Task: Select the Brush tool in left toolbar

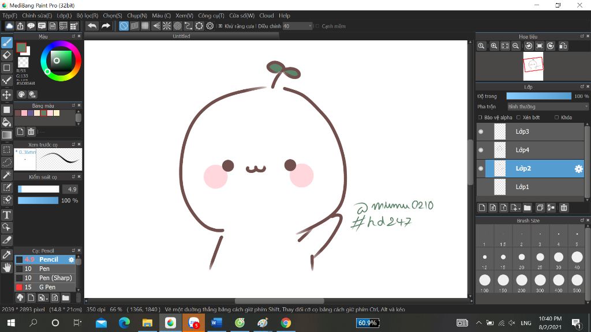Action: pos(7,43)
